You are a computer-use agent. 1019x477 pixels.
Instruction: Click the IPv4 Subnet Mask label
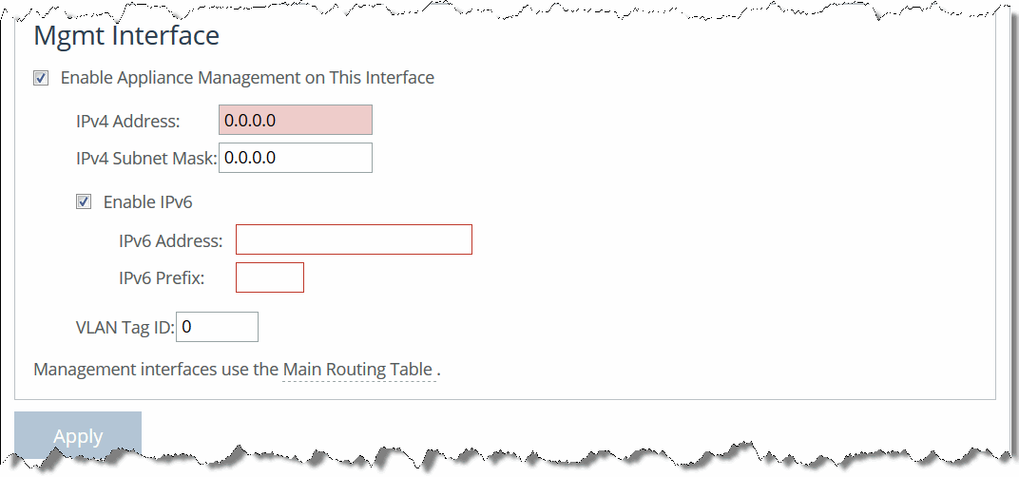coord(146,159)
